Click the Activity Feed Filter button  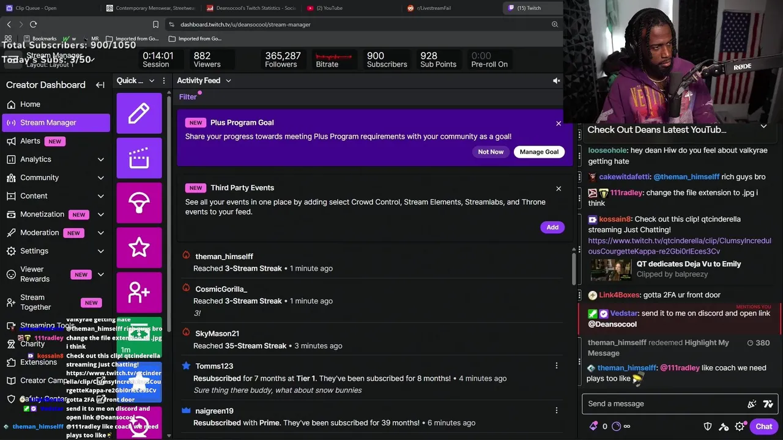coord(188,97)
